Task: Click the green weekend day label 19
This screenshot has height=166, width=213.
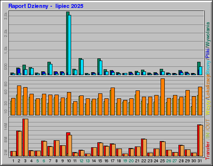Action: point(125,161)
